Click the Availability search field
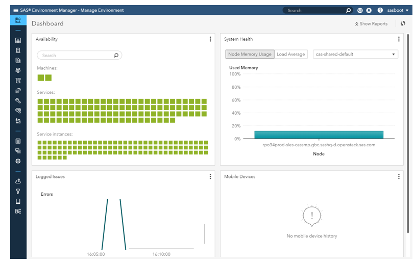 (77, 56)
